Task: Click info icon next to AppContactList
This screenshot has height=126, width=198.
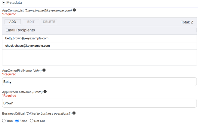Action: click(74, 10)
